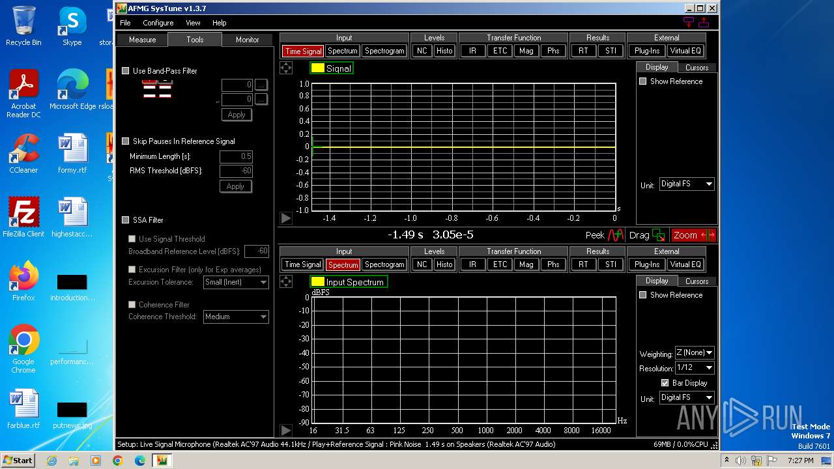This screenshot has width=834, height=469.
Task: Open the farblue.rtf document
Action: tap(23, 409)
